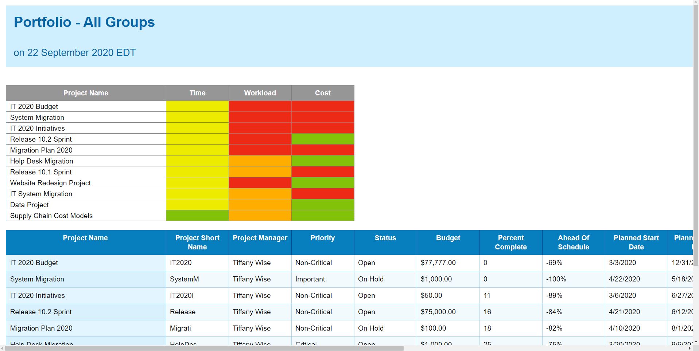
Task: Click the green Time cell for Supply Chain Cost Models
Action: tap(197, 216)
